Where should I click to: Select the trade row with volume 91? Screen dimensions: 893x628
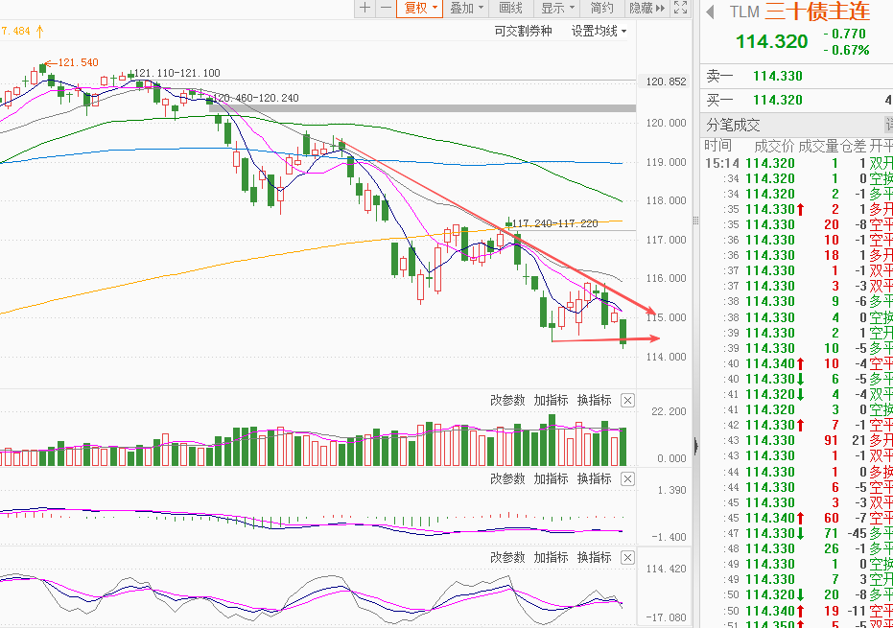[796, 440]
